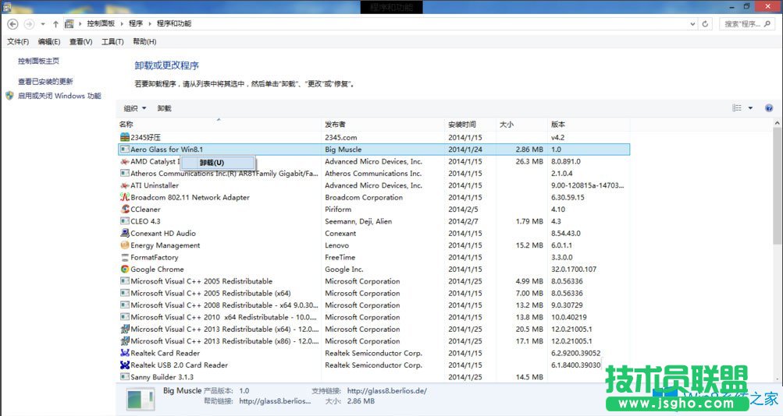Screen dimensions: 783x416
Task: Open the view options dropdown arrow
Action: tap(750, 108)
